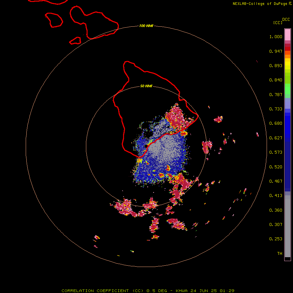Select the 0.307 scale value
This screenshot has height=293, width=293.
(276, 225)
